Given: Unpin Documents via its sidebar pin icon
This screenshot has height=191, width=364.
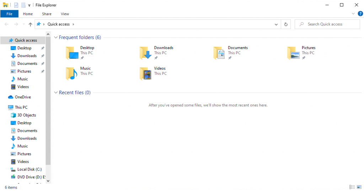Looking at the screenshot, I should tap(43, 63).
